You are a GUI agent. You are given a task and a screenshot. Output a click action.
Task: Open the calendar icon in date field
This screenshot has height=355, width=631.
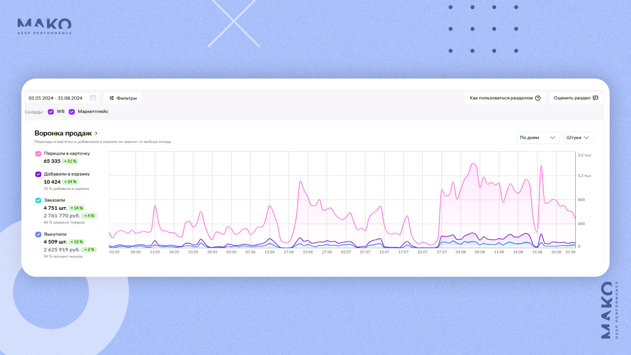[x=93, y=98]
